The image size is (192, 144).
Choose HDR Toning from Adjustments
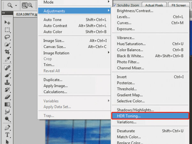point(150,116)
